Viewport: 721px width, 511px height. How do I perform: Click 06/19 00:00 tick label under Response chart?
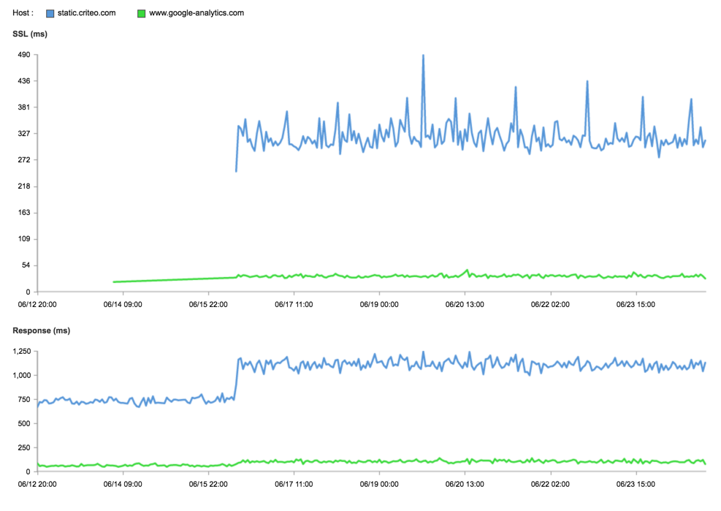pyautogui.click(x=379, y=484)
